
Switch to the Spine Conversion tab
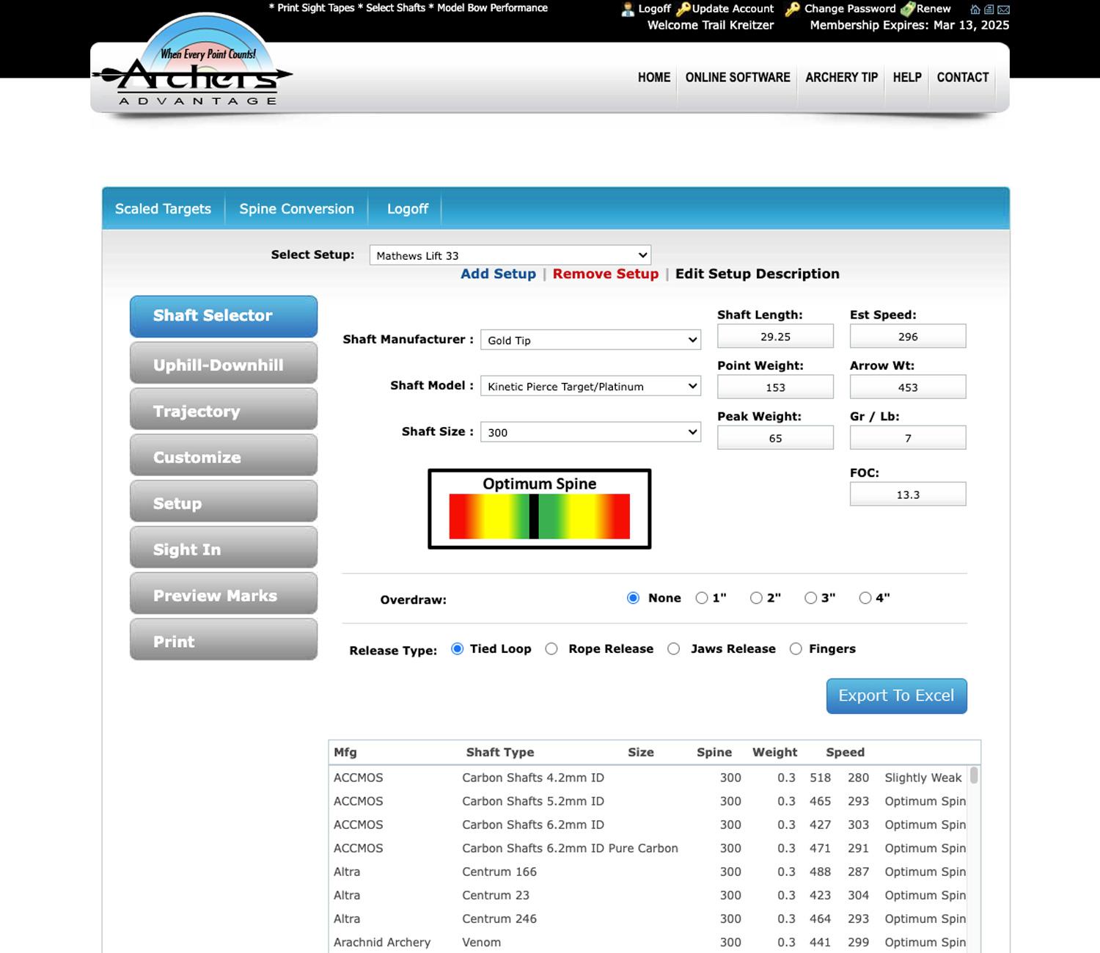coord(296,209)
